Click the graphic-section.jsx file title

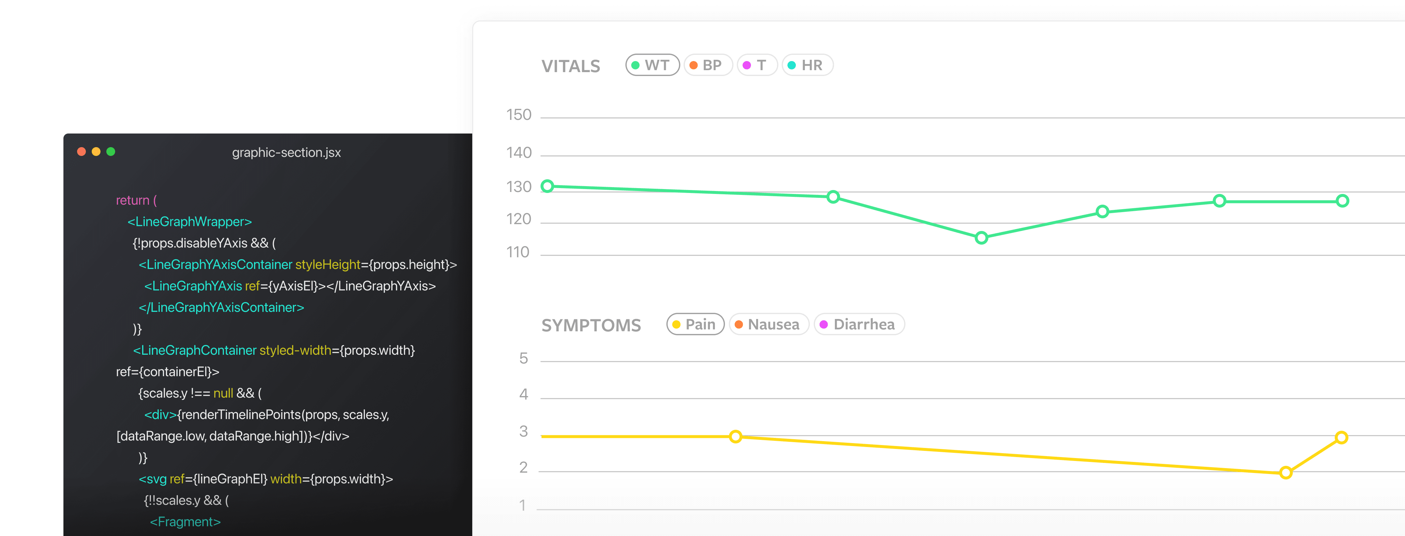[x=286, y=153]
